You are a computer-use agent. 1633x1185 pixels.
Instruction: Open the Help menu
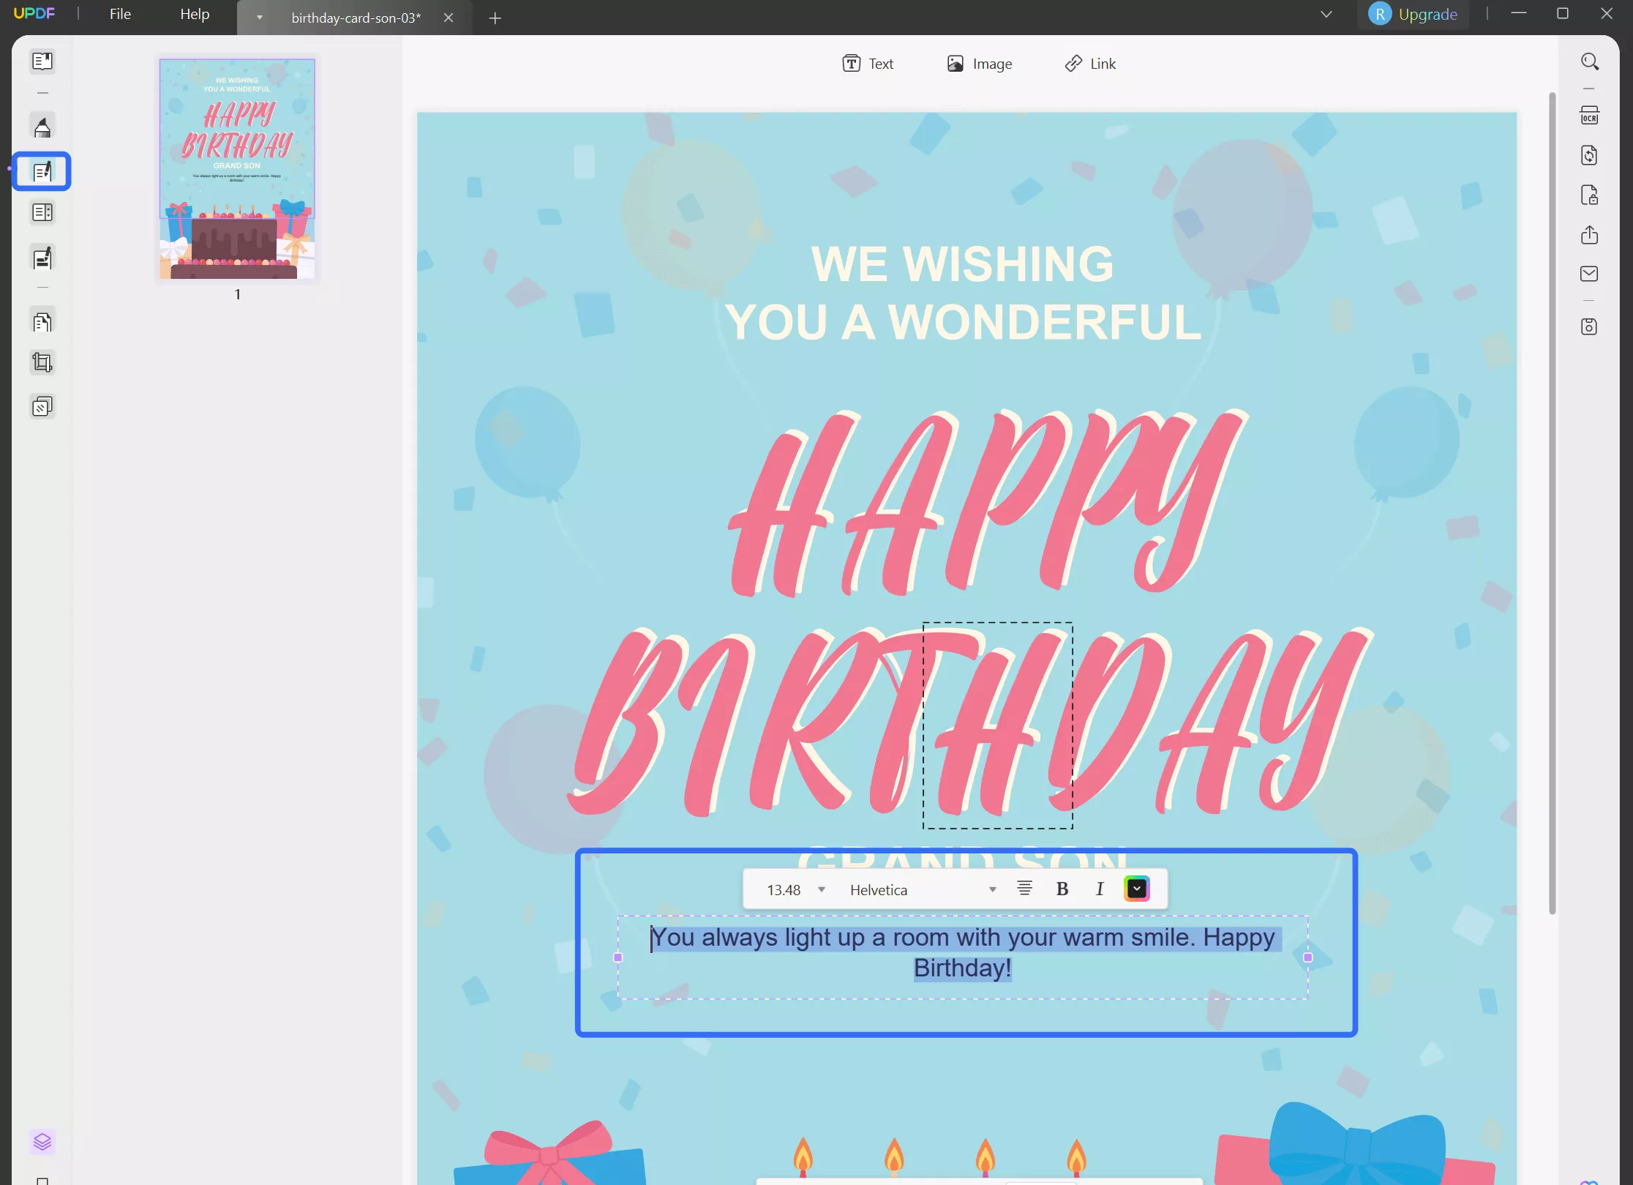[x=195, y=14]
